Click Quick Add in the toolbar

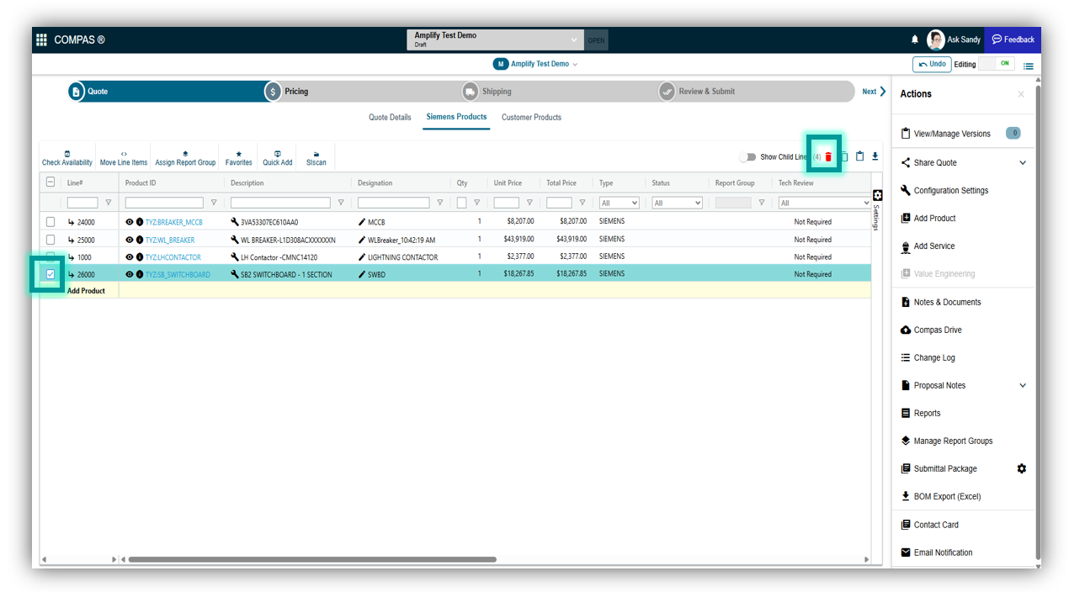coord(278,158)
